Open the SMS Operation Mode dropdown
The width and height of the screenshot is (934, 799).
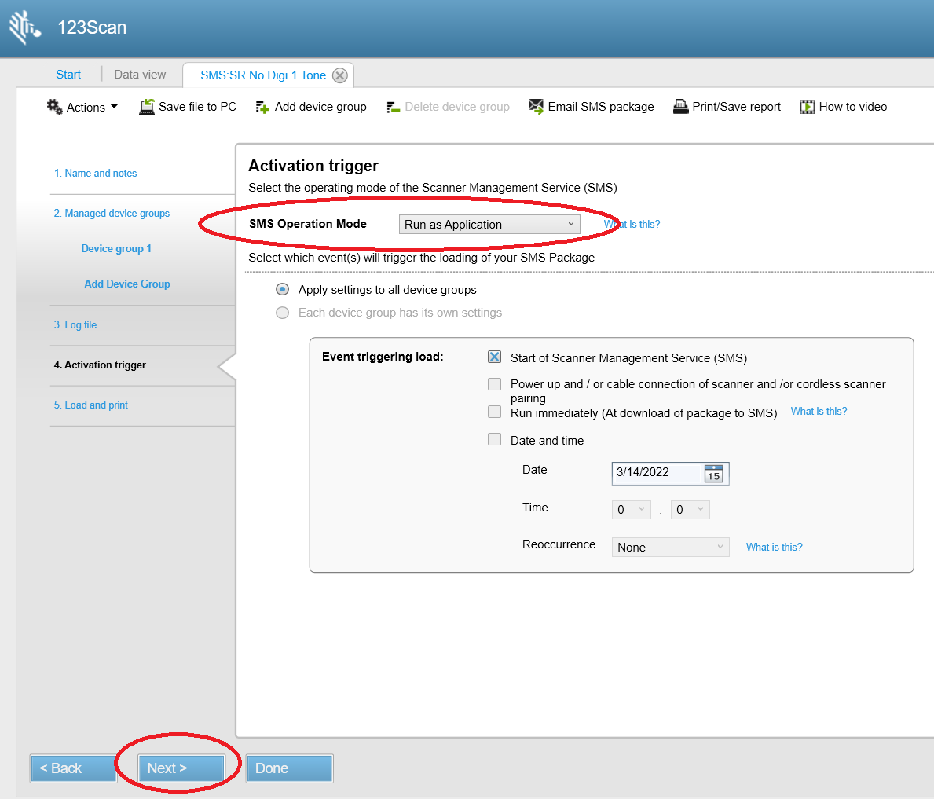(x=489, y=223)
